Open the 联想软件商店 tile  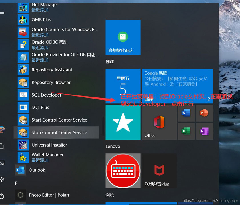tap(123, 37)
